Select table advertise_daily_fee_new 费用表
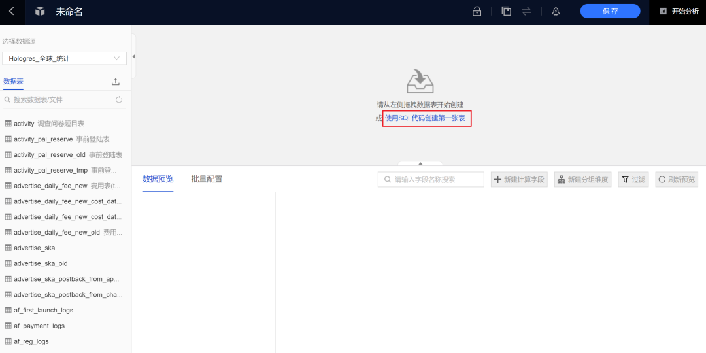Image resolution: width=706 pixels, height=353 pixels. 64,186
